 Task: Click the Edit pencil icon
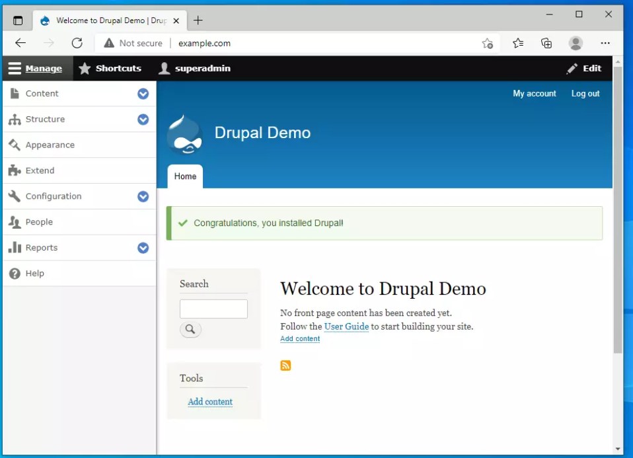tap(573, 68)
